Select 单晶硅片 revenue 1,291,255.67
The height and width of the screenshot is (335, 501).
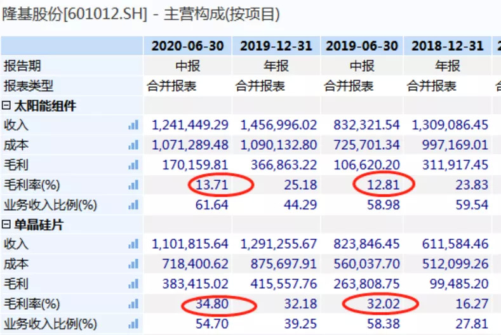tap(279, 244)
